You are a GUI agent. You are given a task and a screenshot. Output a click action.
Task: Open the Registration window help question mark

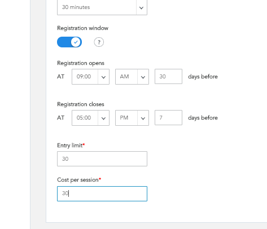[x=99, y=42]
